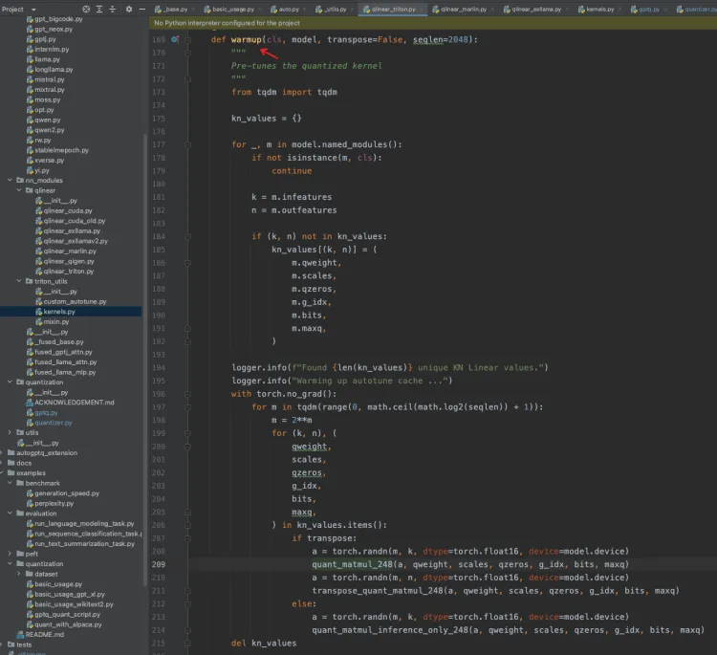Expand the utils folder node
The height and width of the screenshot is (655, 717).
(11, 432)
